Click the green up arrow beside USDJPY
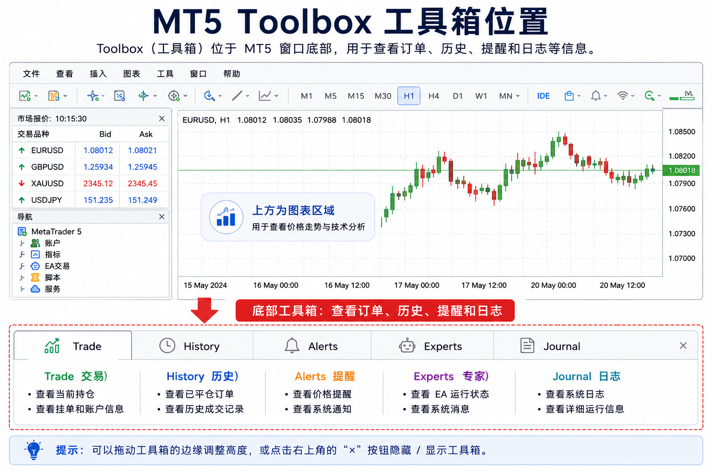 coord(21,200)
